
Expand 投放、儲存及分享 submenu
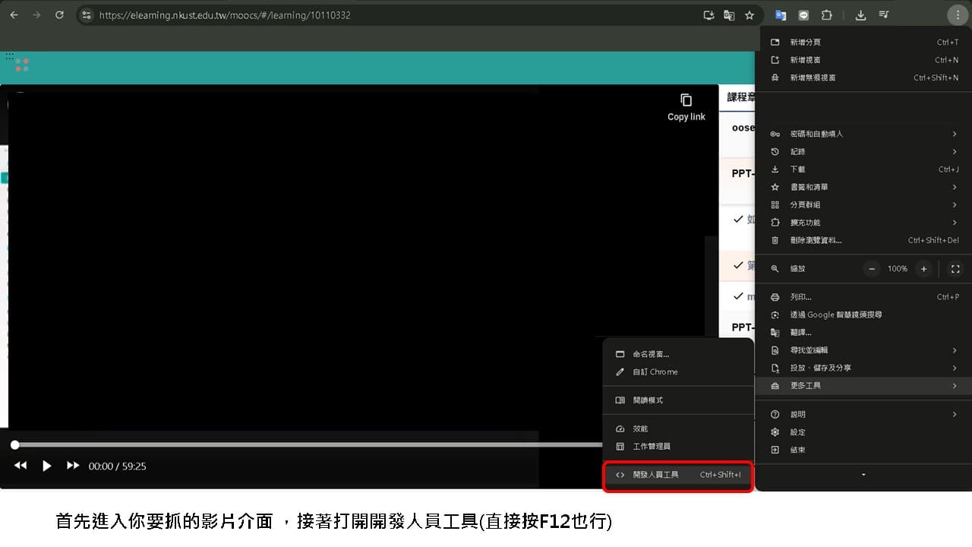click(864, 368)
